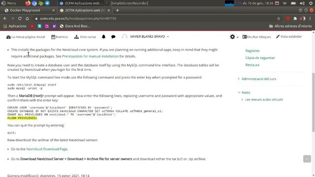Viewport: 315px width, 177px height.
Task: Open the Restaura link
Action: (252, 65)
